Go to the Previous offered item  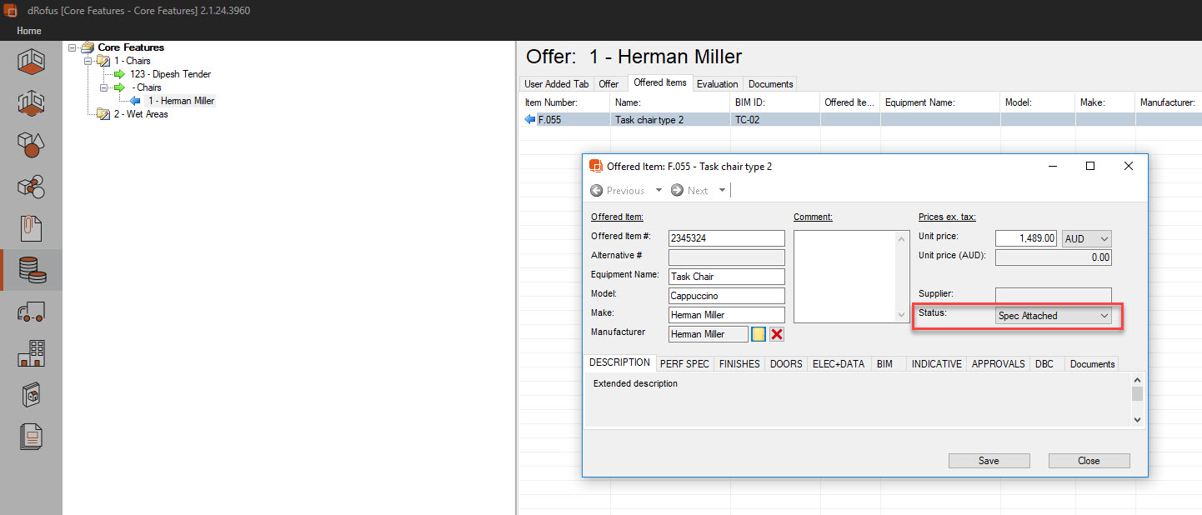tap(618, 191)
